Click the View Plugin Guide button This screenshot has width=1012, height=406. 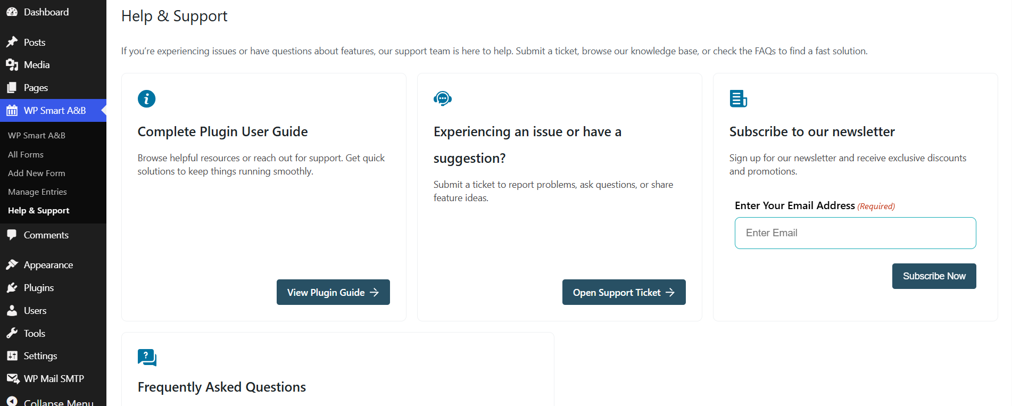[333, 292]
